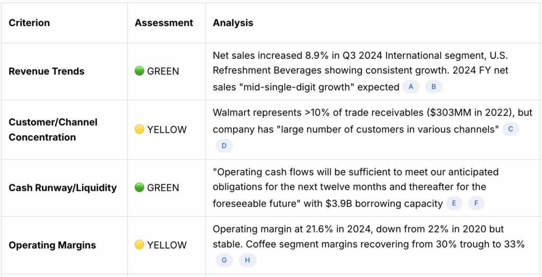Select citation badge F
The image size is (542, 277).
coord(476,204)
